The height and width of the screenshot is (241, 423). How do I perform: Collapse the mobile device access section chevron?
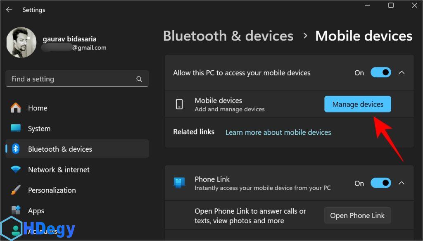tap(402, 73)
